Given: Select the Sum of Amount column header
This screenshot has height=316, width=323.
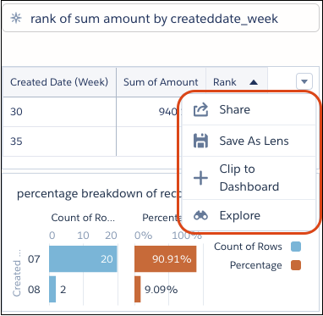Looking at the screenshot, I should click(x=161, y=82).
